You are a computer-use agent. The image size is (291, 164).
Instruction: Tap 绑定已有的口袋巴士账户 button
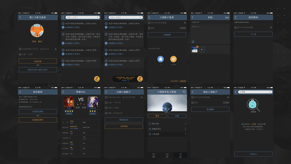click(38, 70)
